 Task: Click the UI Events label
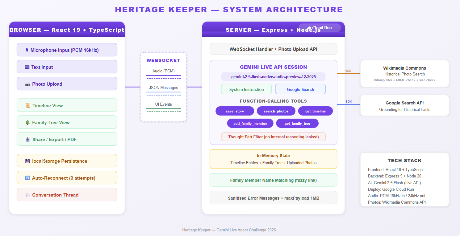163,104
